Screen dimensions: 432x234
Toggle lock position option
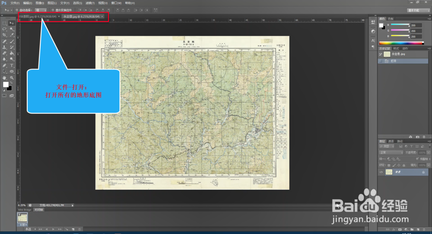(399, 165)
